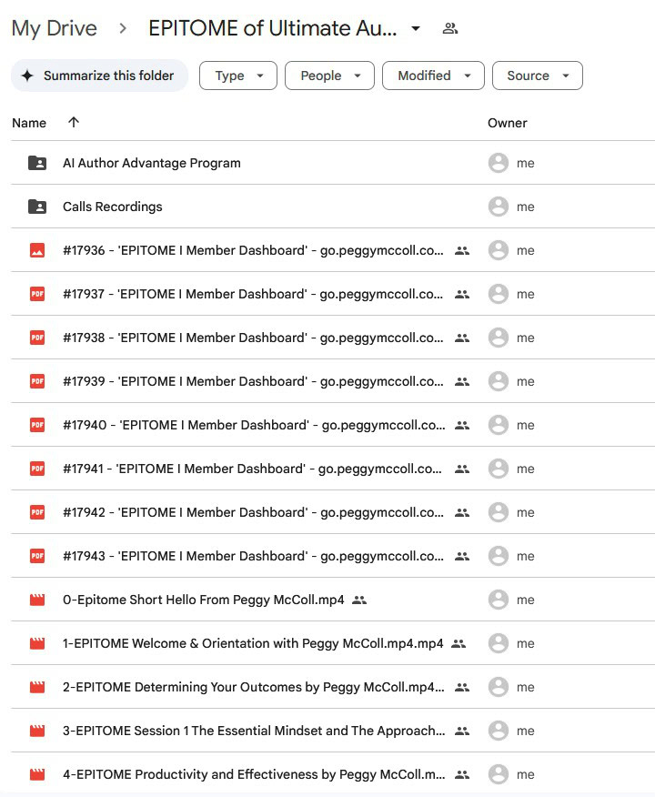Click the shared folder icon for AI Author Advantage Program
The height and width of the screenshot is (797, 655).
tap(37, 163)
